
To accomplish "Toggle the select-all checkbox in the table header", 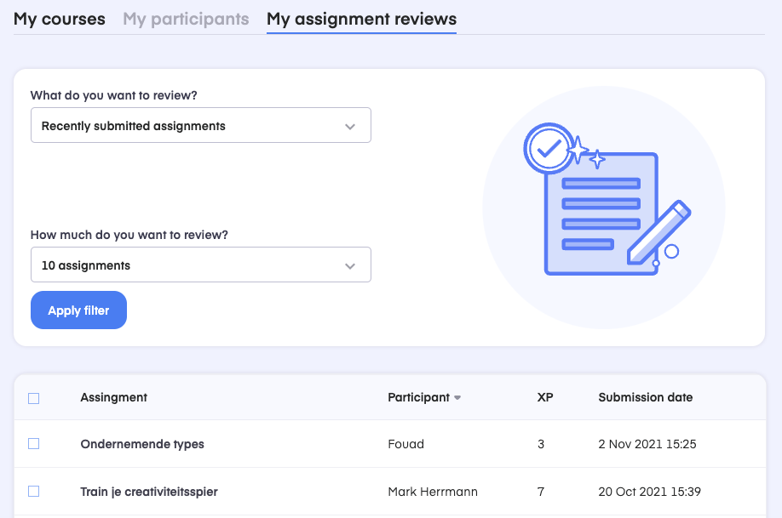I will coord(34,398).
